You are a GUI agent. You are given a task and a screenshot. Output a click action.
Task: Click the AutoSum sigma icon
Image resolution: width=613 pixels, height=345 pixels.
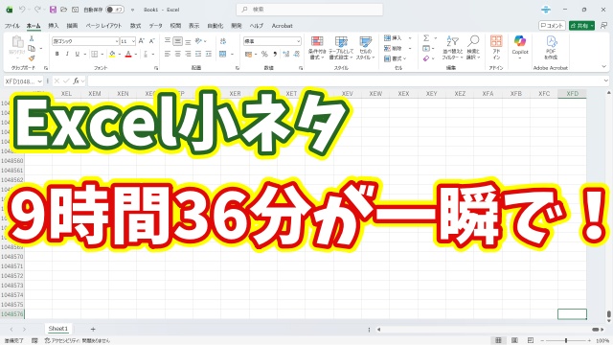pyautogui.click(x=426, y=38)
